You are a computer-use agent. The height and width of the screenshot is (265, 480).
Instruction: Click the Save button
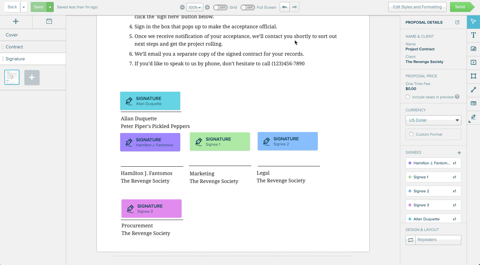[x=38, y=7]
